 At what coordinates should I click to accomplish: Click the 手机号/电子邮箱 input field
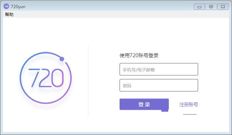(159, 69)
